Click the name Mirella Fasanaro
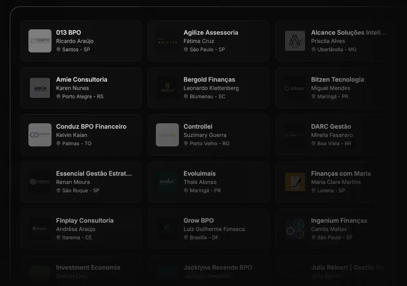Image resolution: width=407 pixels, height=286 pixels. (332, 135)
